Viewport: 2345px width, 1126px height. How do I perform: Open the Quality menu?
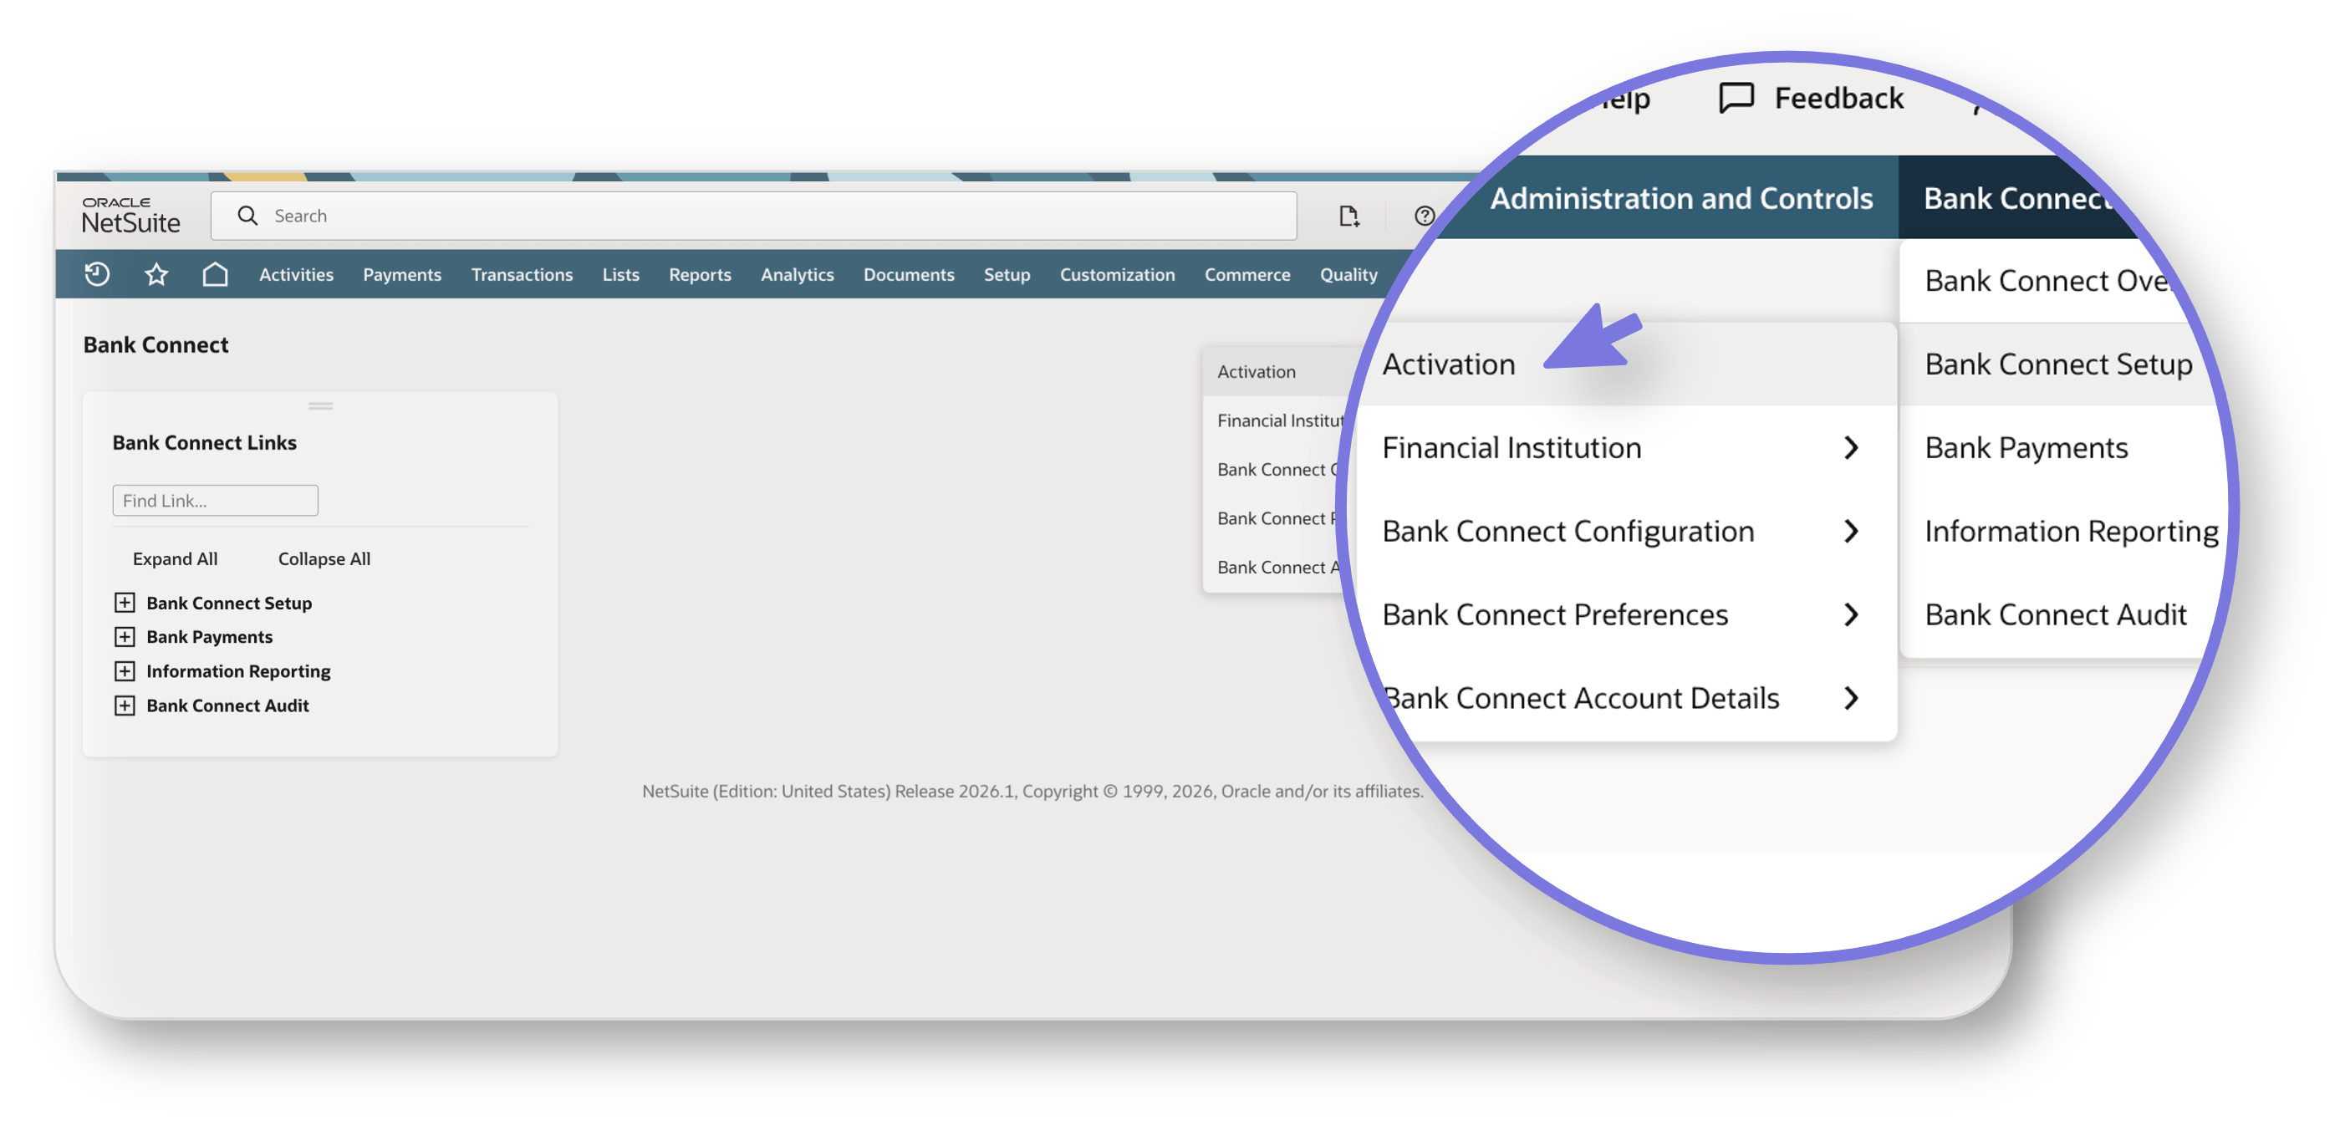click(1348, 274)
